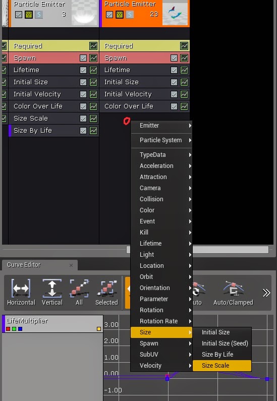Expand the Emitter submenu in context menu
This screenshot has height=401, width=277.
click(161, 126)
